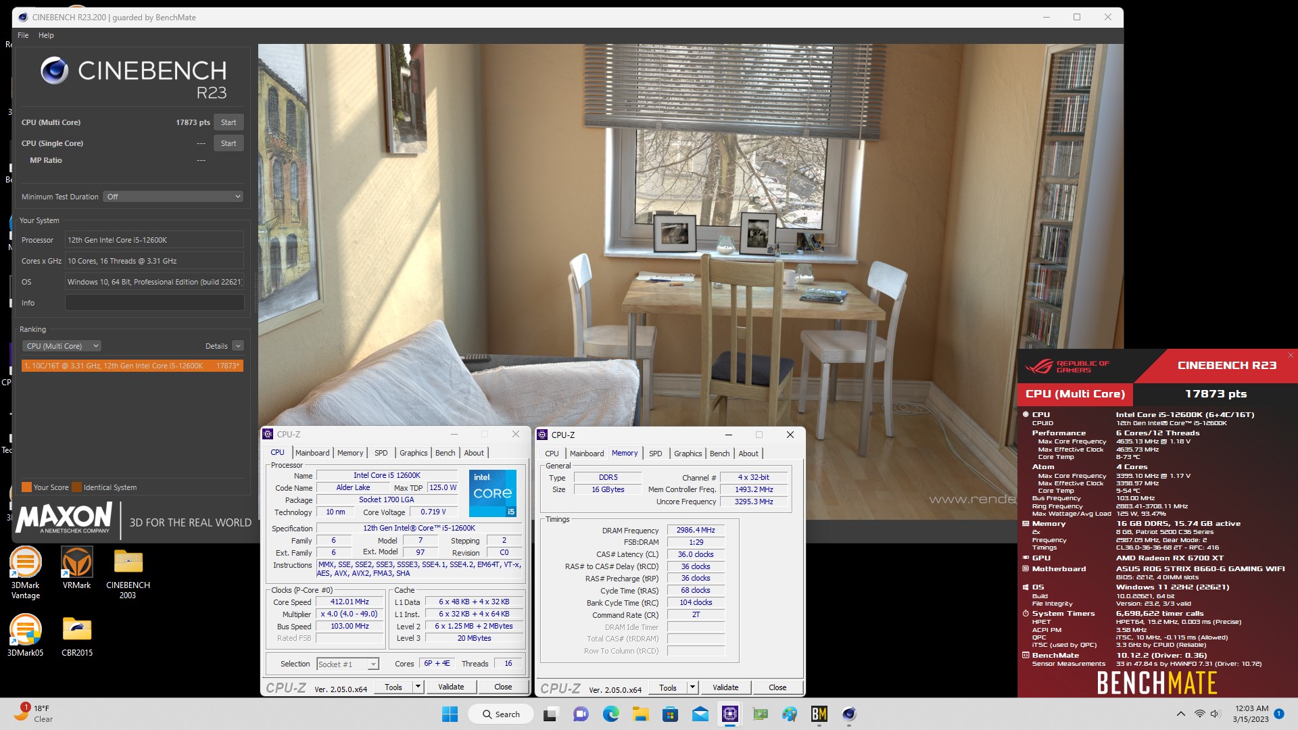Open the CPU (Multi Core) ranking dropdown
Screen dimensions: 1298x730
pos(62,346)
